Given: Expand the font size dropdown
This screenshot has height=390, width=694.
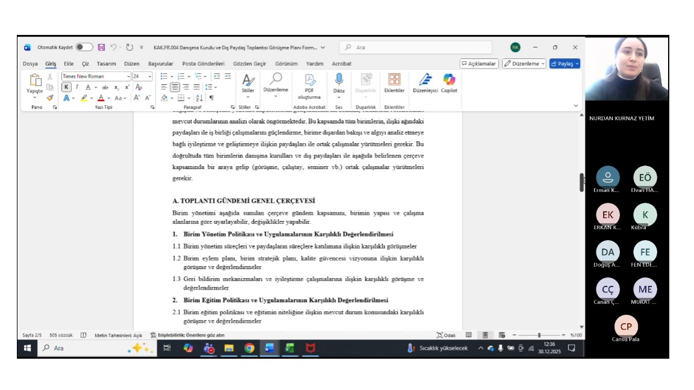Looking at the screenshot, I should tap(151, 76).
